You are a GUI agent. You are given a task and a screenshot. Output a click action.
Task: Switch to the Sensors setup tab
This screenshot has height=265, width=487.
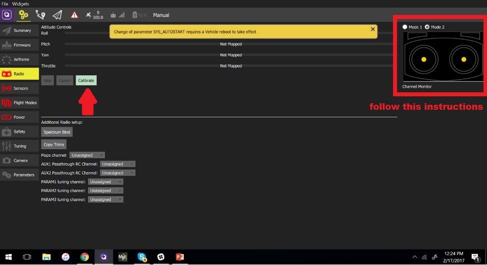[x=19, y=88]
